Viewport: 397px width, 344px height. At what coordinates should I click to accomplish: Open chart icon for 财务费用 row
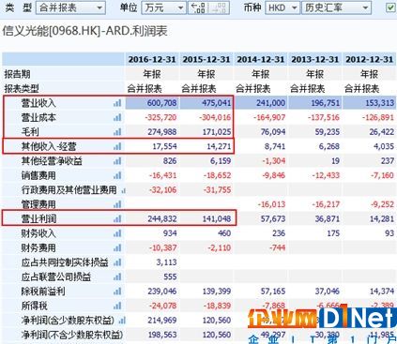[117, 247]
